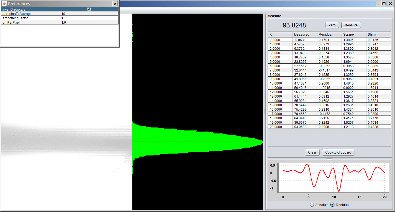Click the Residual column header
395x212 pixels.
[x=329, y=34]
